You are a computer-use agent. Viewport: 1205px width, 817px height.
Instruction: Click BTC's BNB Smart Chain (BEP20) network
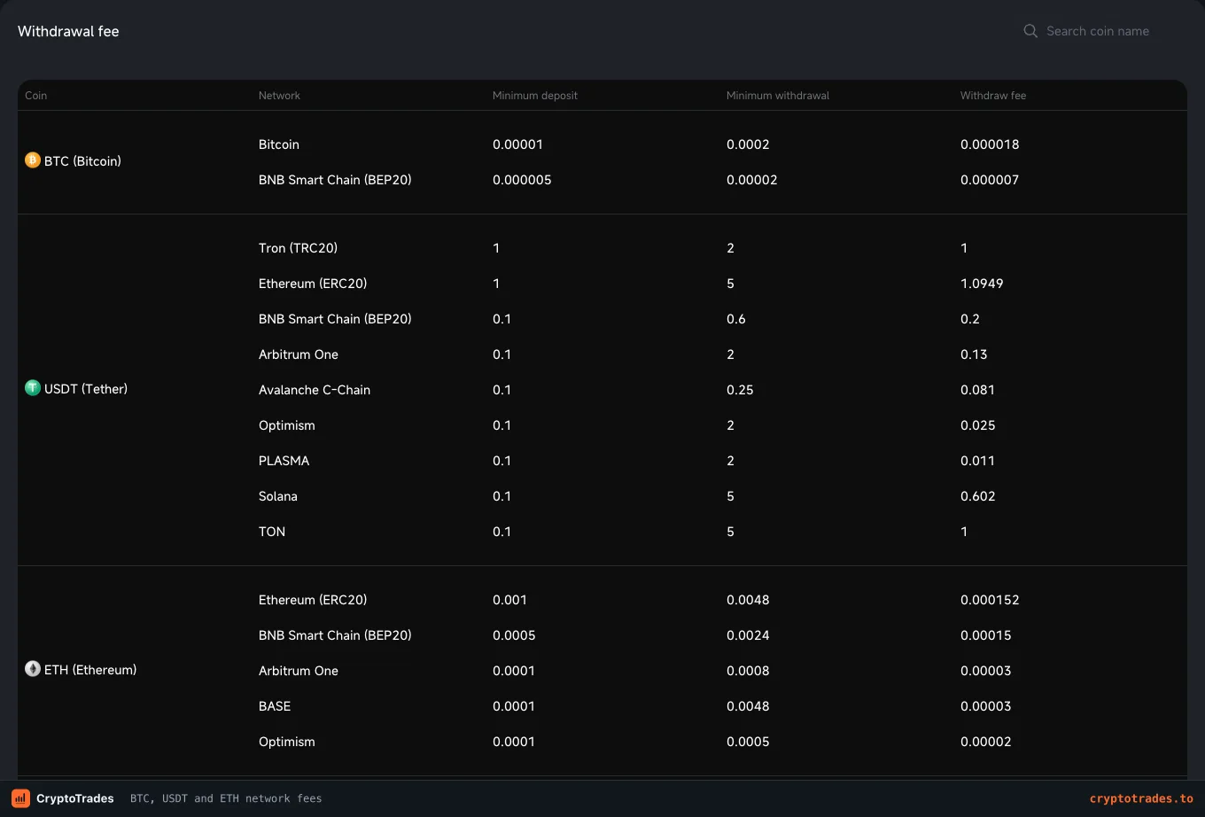coord(335,180)
